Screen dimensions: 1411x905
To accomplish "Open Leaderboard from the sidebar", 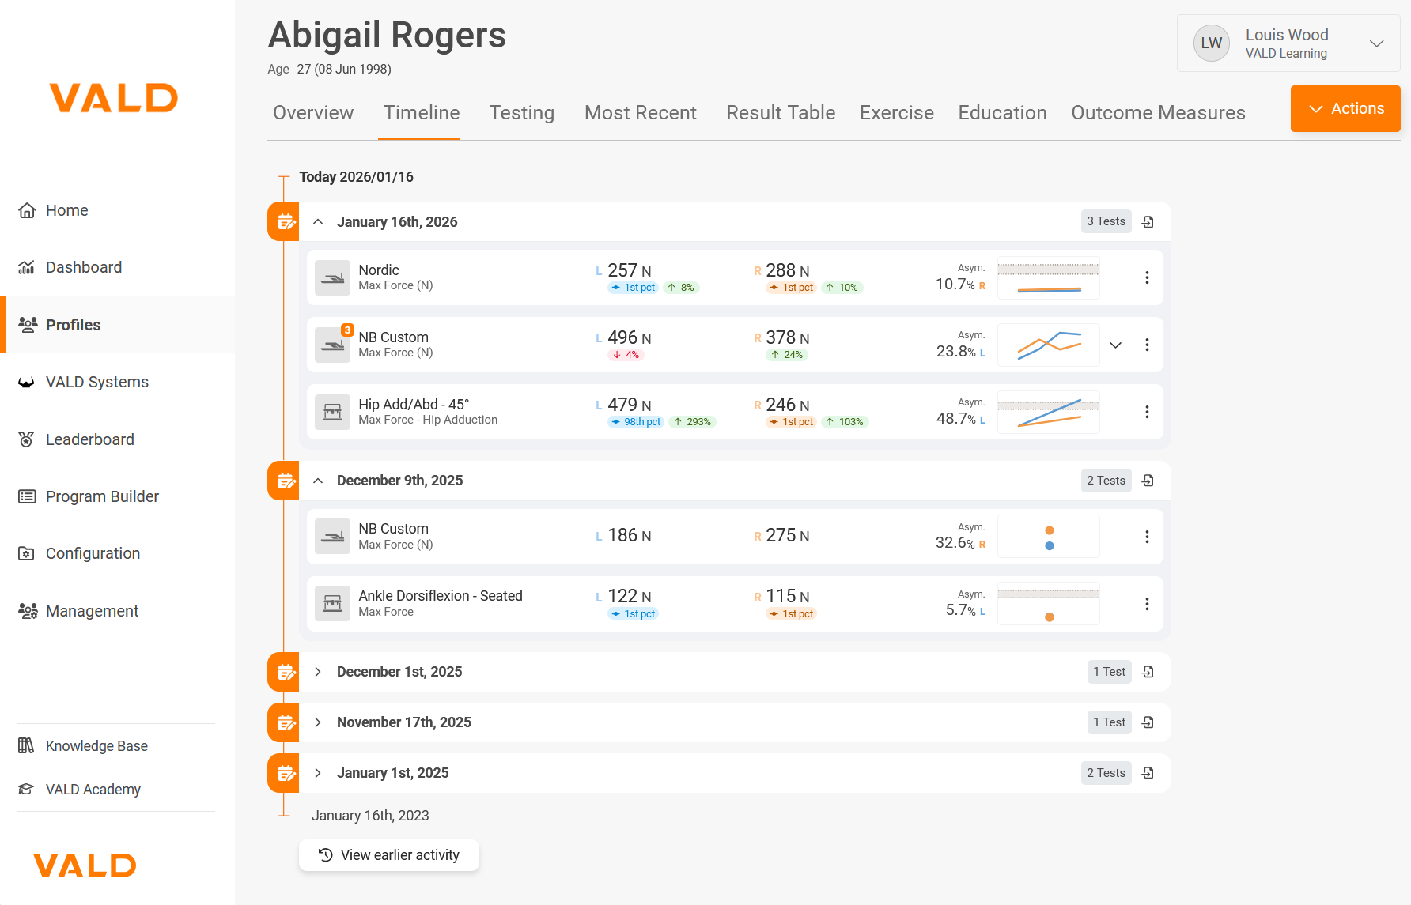I will click(x=89, y=439).
